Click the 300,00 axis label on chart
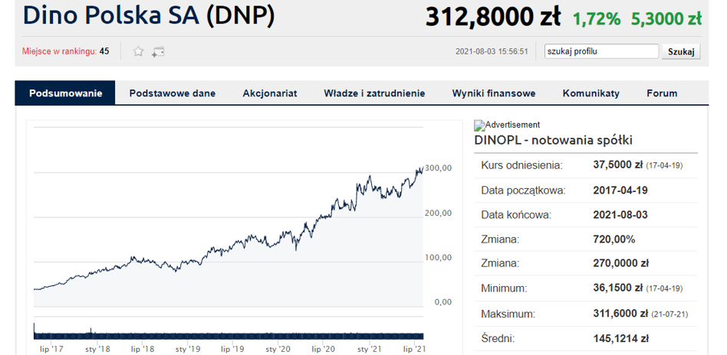The image size is (727, 355). click(x=438, y=168)
